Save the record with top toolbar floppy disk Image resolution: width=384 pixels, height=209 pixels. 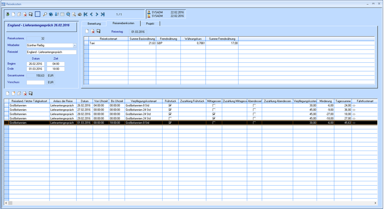[x=31, y=15]
